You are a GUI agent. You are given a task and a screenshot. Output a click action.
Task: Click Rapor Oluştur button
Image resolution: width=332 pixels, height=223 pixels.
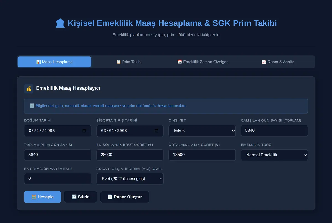click(125, 197)
